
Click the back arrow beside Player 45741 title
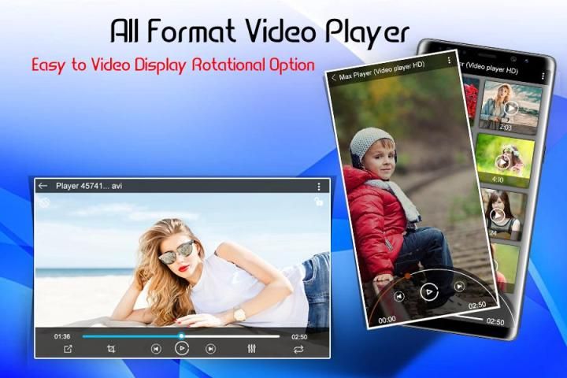pos(43,187)
